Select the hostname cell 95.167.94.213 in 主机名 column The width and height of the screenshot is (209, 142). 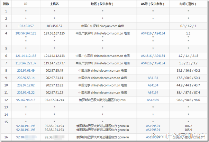pos(54,100)
